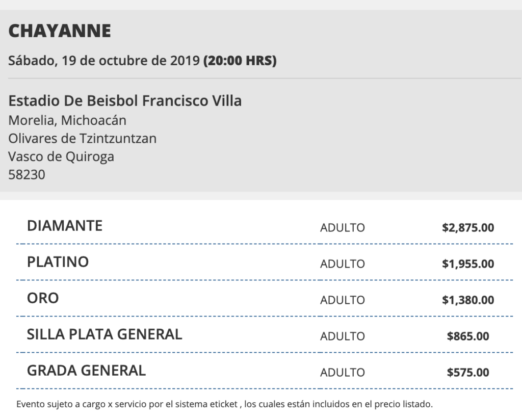Choose the PLATINO ticket section
Screen dimensions: 522x419
(x=58, y=262)
